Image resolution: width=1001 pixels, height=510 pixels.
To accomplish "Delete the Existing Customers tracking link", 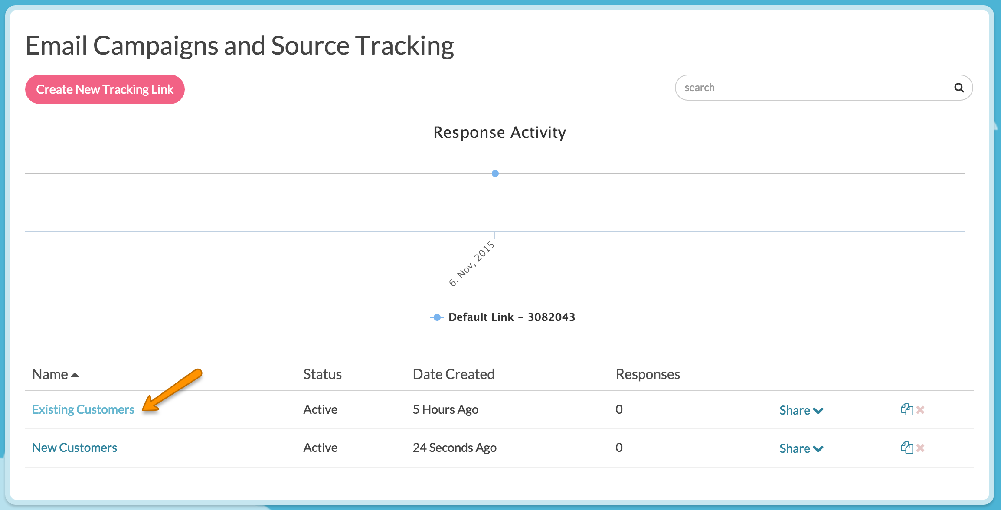I will (920, 410).
